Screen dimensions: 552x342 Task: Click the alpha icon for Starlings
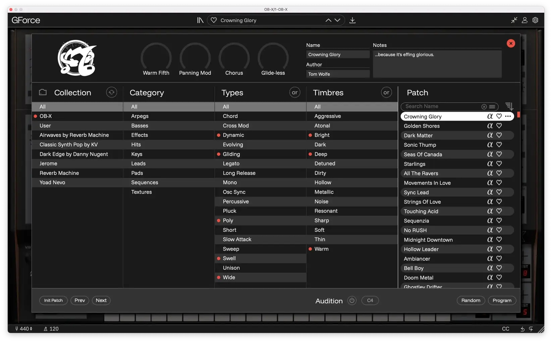[x=490, y=163]
